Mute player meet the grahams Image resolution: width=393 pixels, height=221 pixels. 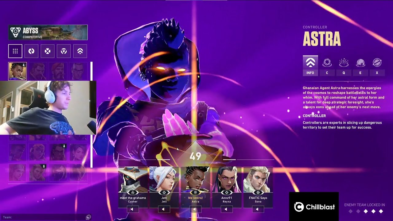click(133, 209)
